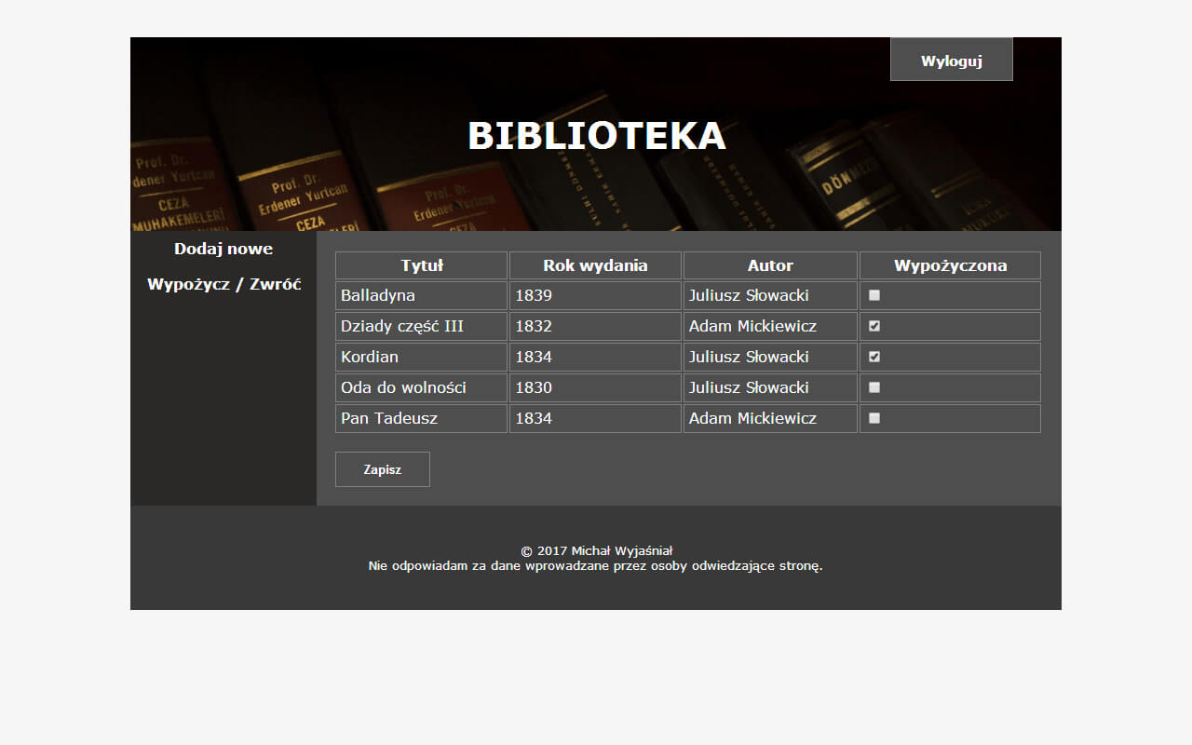Screen dimensions: 1192x745
Task: Click the Zapisz button
Action: 382,468
